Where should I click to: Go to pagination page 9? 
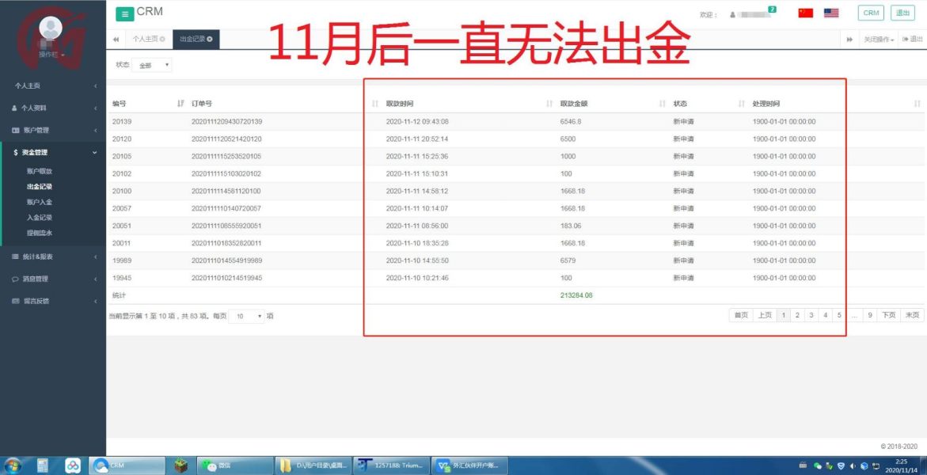tap(870, 315)
